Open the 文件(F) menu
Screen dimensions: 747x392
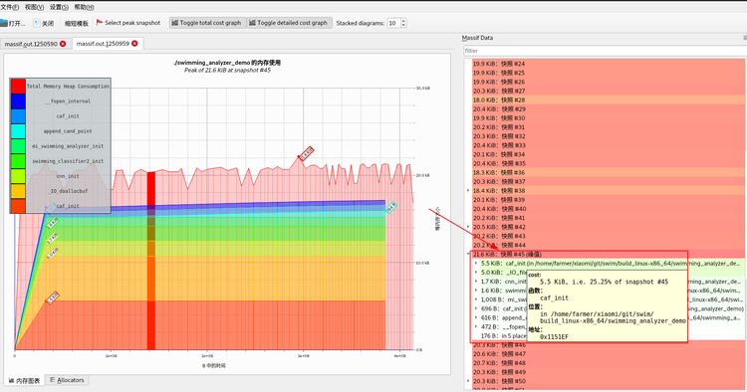(x=10, y=7)
